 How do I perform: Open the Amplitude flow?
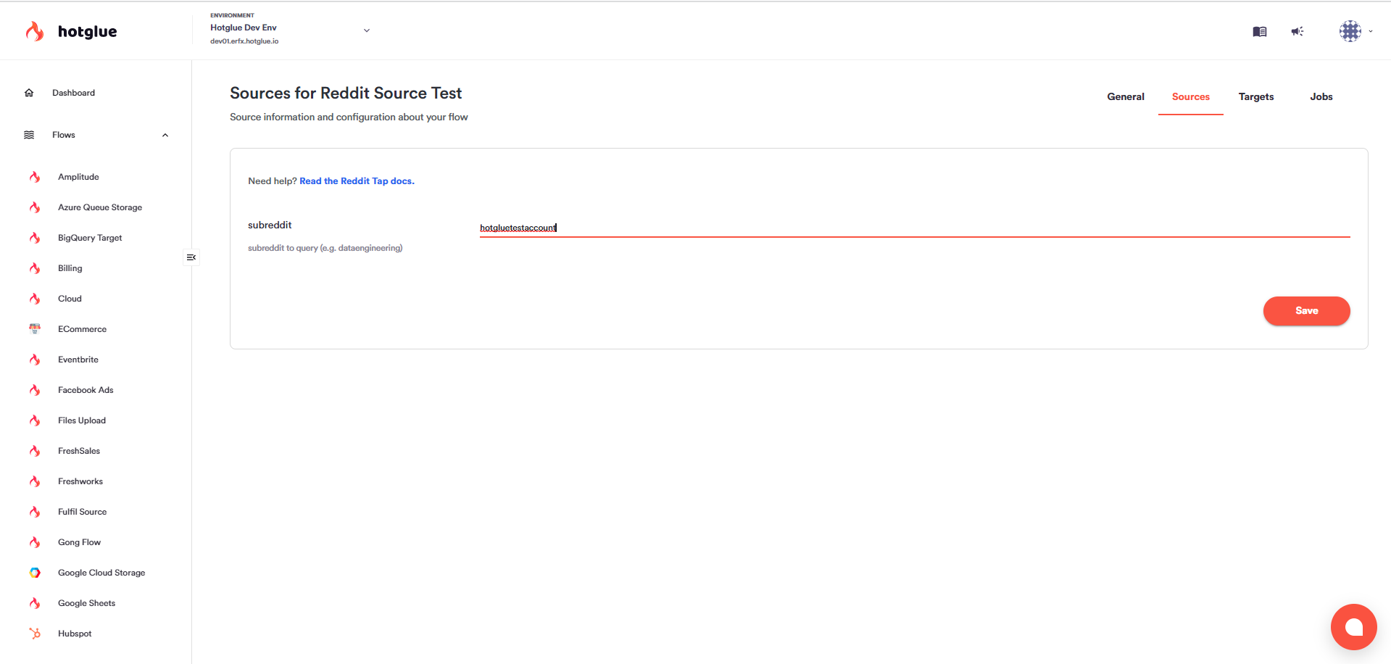coord(78,177)
